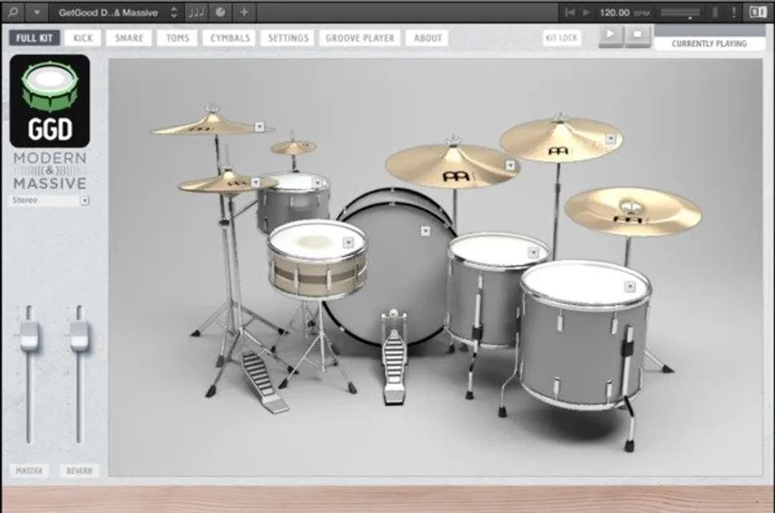
Task: Click the hi-hat foot pedal
Action: [263, 380]
